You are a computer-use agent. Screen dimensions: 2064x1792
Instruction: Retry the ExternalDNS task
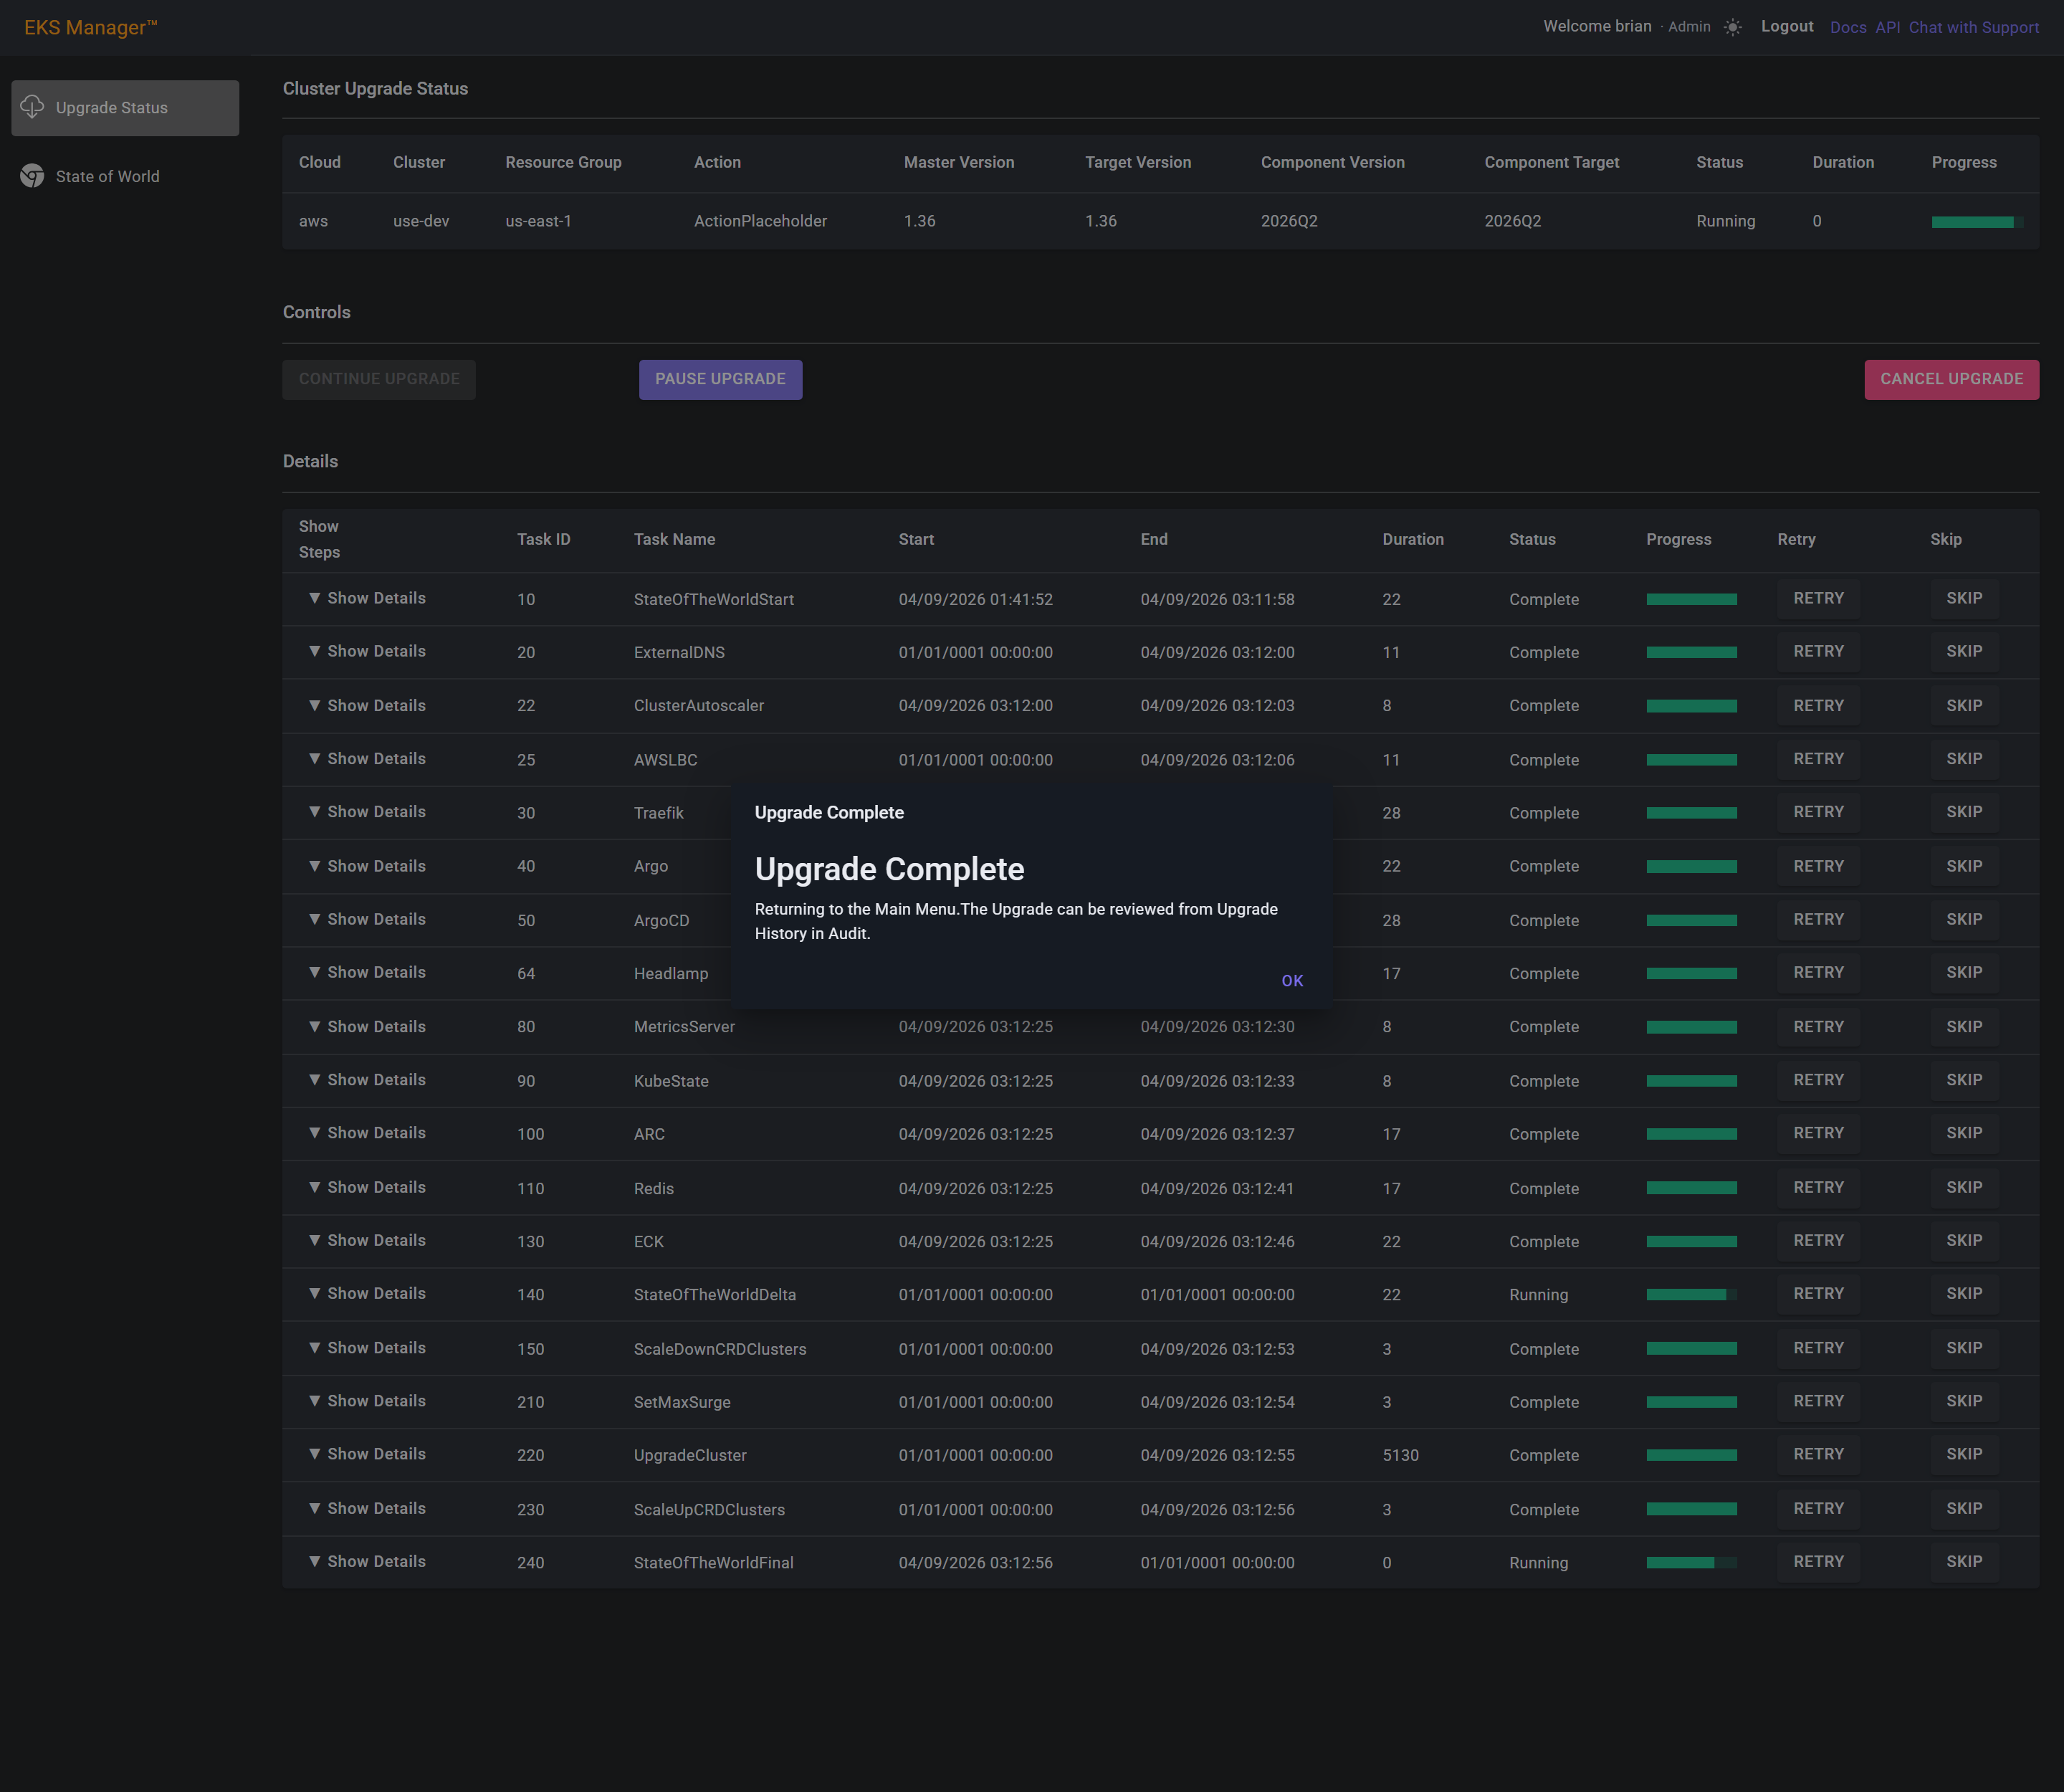tap(1818, 651)
